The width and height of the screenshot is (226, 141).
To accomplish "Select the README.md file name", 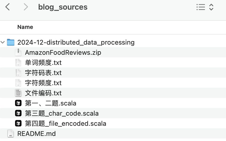I will tap(37, 134).
